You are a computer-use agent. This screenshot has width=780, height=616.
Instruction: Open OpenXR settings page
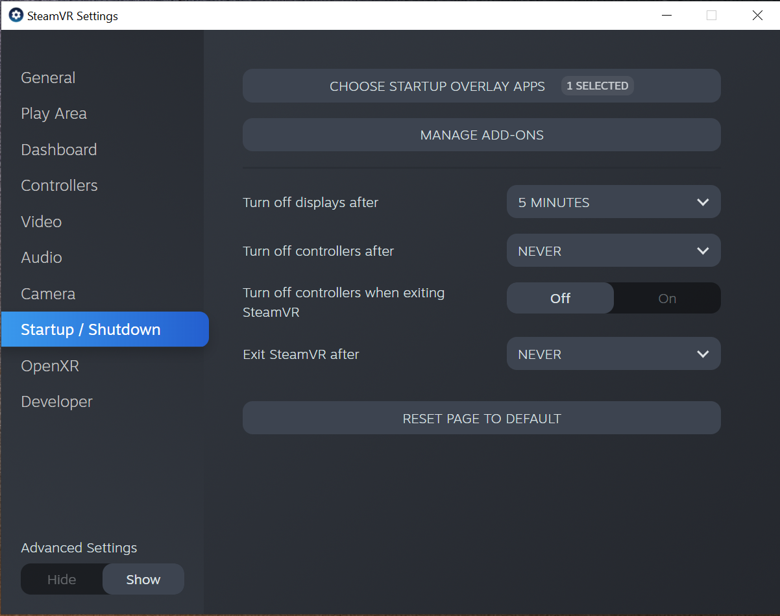(x=50, y=366)
